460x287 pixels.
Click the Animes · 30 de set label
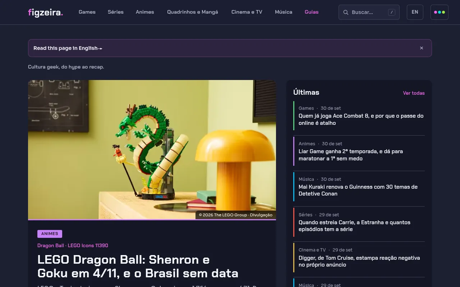321,143
